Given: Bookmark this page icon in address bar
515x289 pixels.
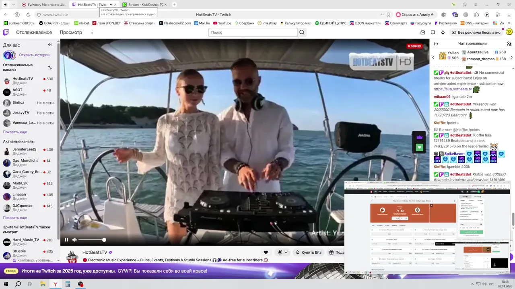Looking at the screenshot, I should [x=388, y=14].
